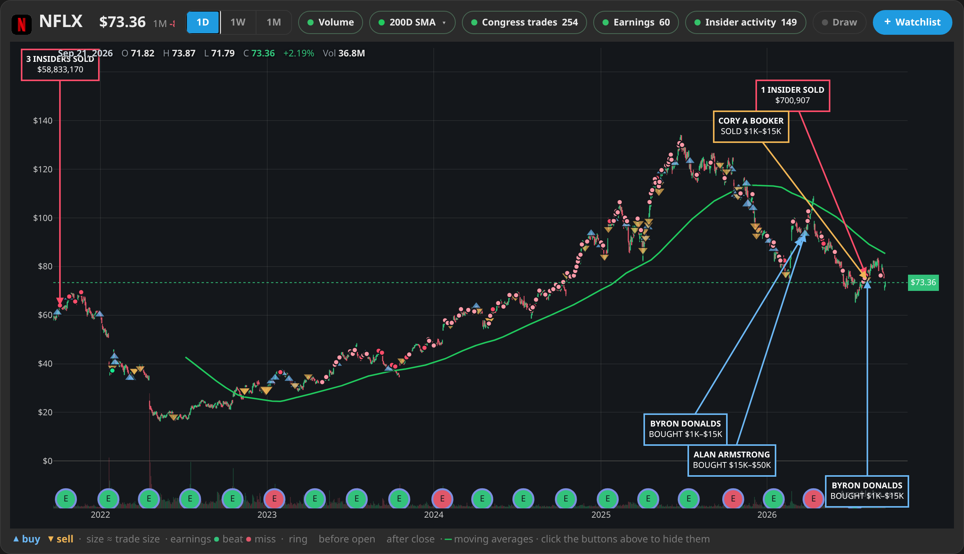Click the green $73.36 price tag on axis

[923, 282]
